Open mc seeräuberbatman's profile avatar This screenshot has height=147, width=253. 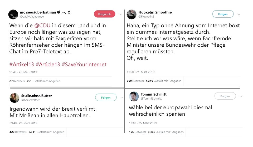point(13,14)
